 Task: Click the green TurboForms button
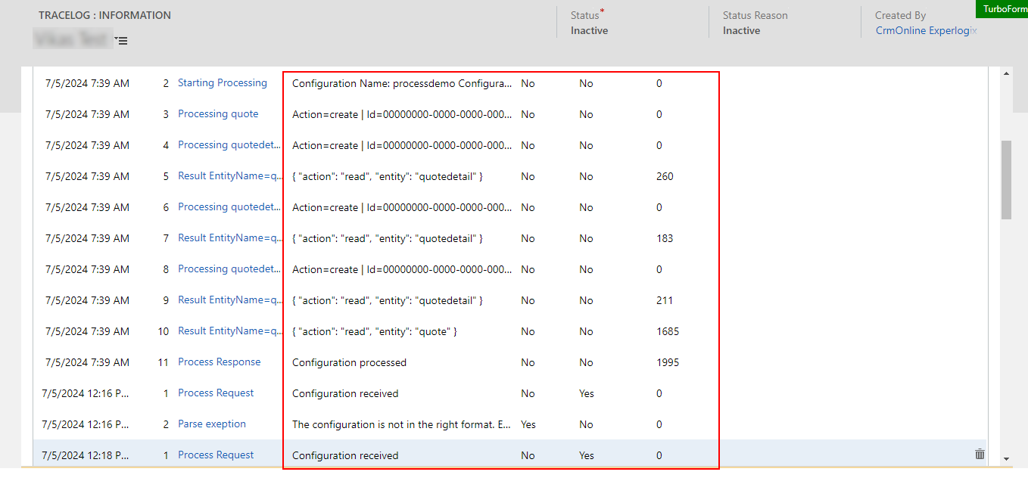pyautogui.click(x=1002, y=9)
